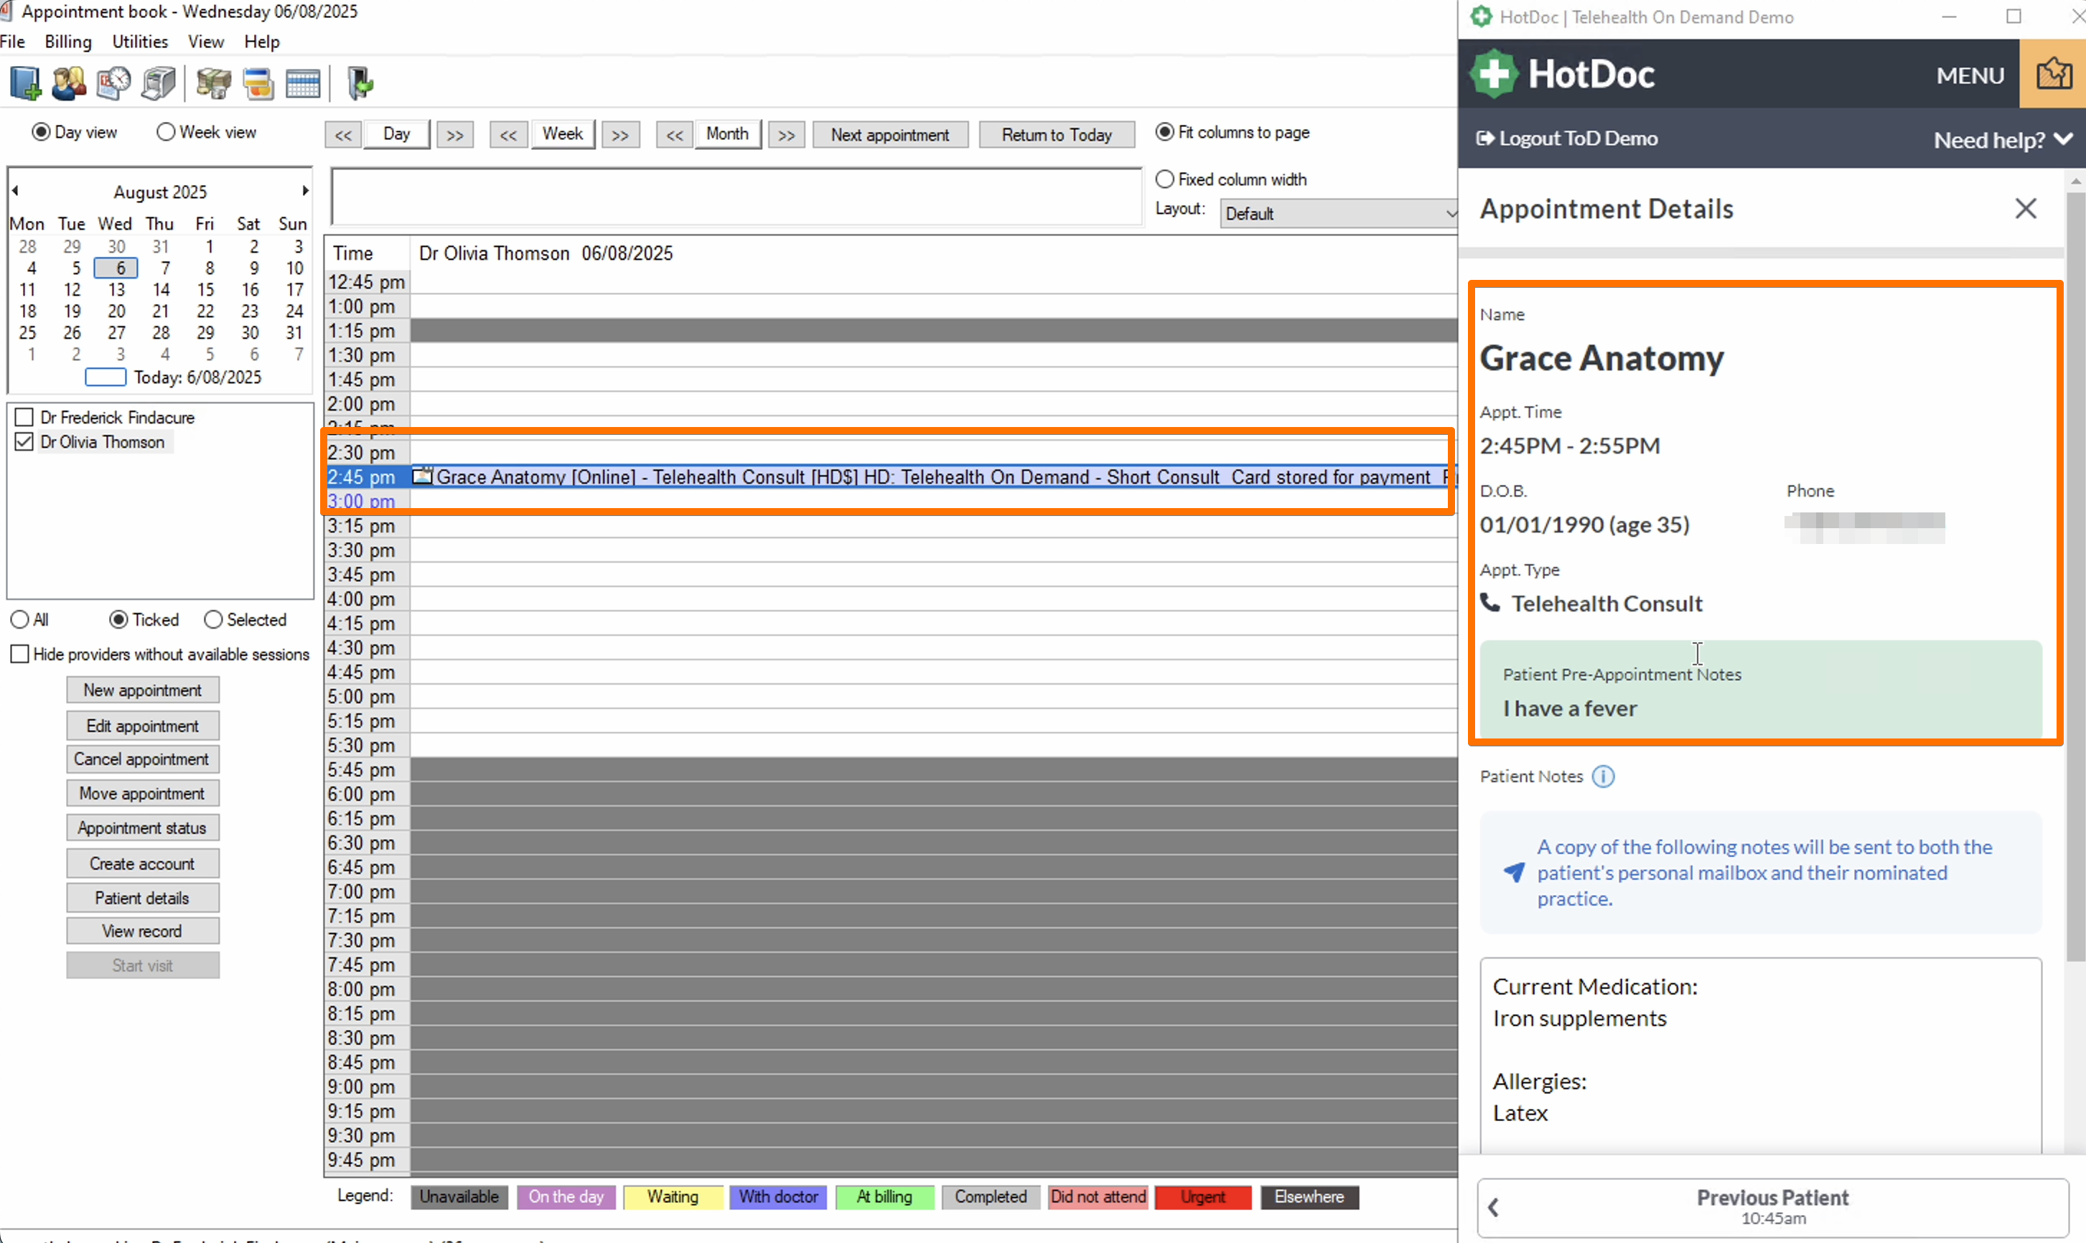This screenshot has width=2086, height=1243.
Task: Click the HotDoc panel vertical scrollbar
Action: 2075,578
